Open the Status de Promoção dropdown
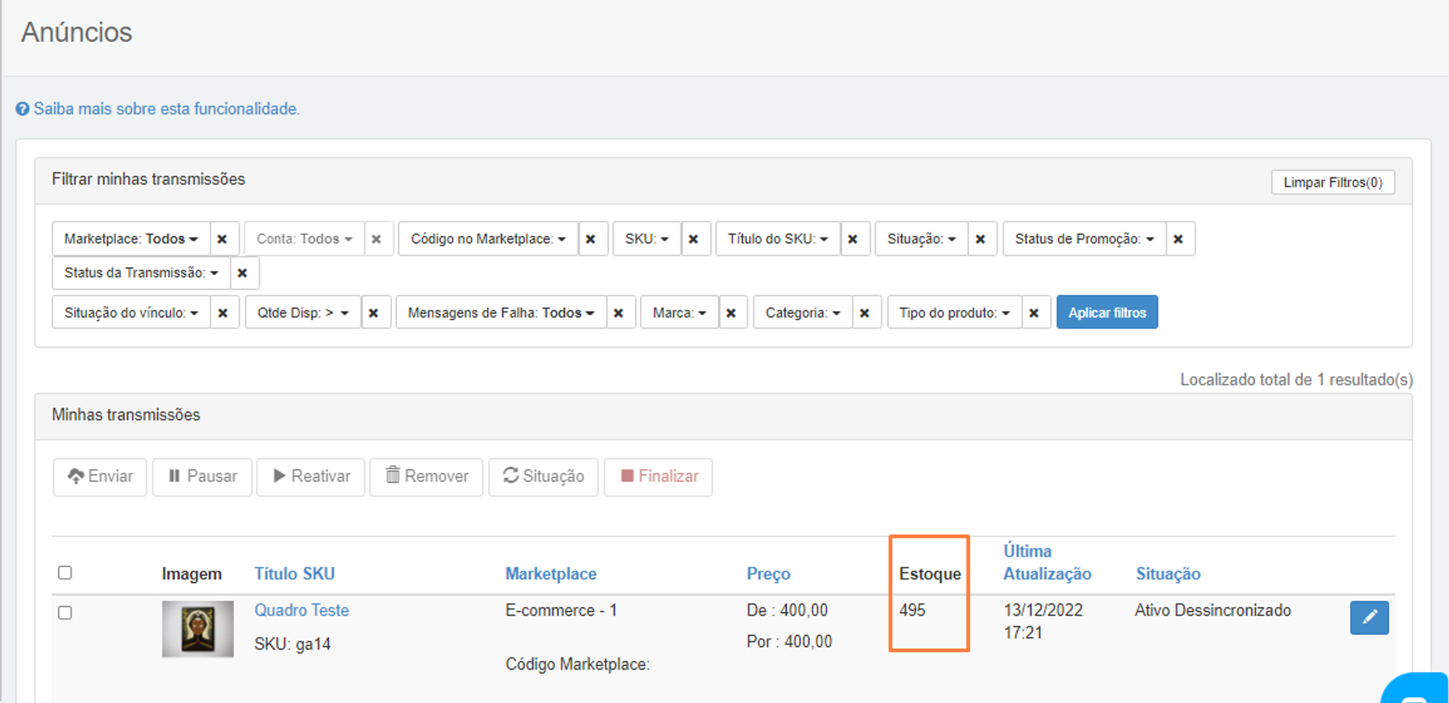The image size is (1449, 703). click(1085, 239)
